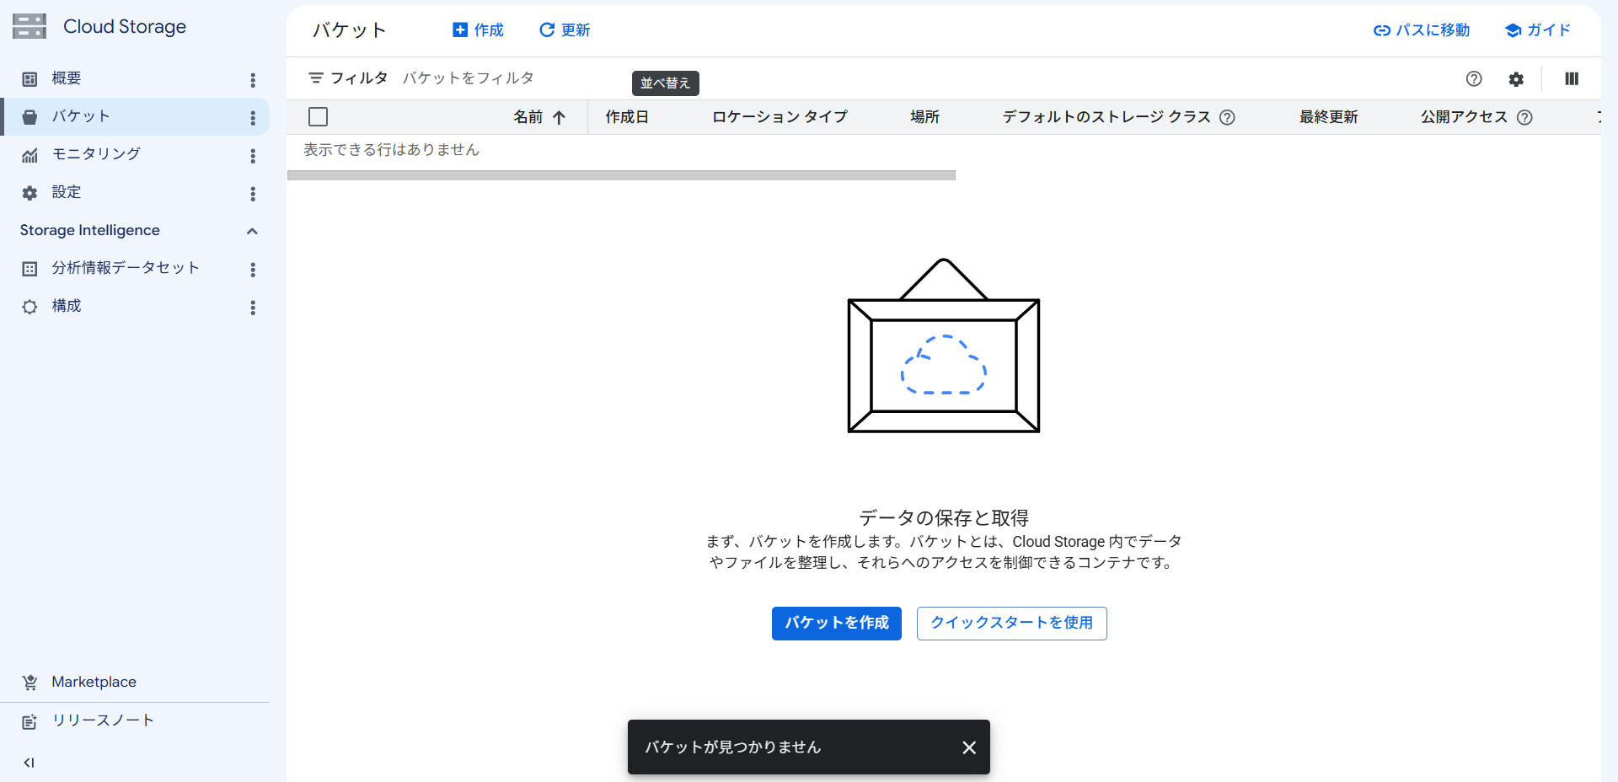The image size is (1618, 782).
Task: Click the Marketplace cart icon
Action: 29,683
